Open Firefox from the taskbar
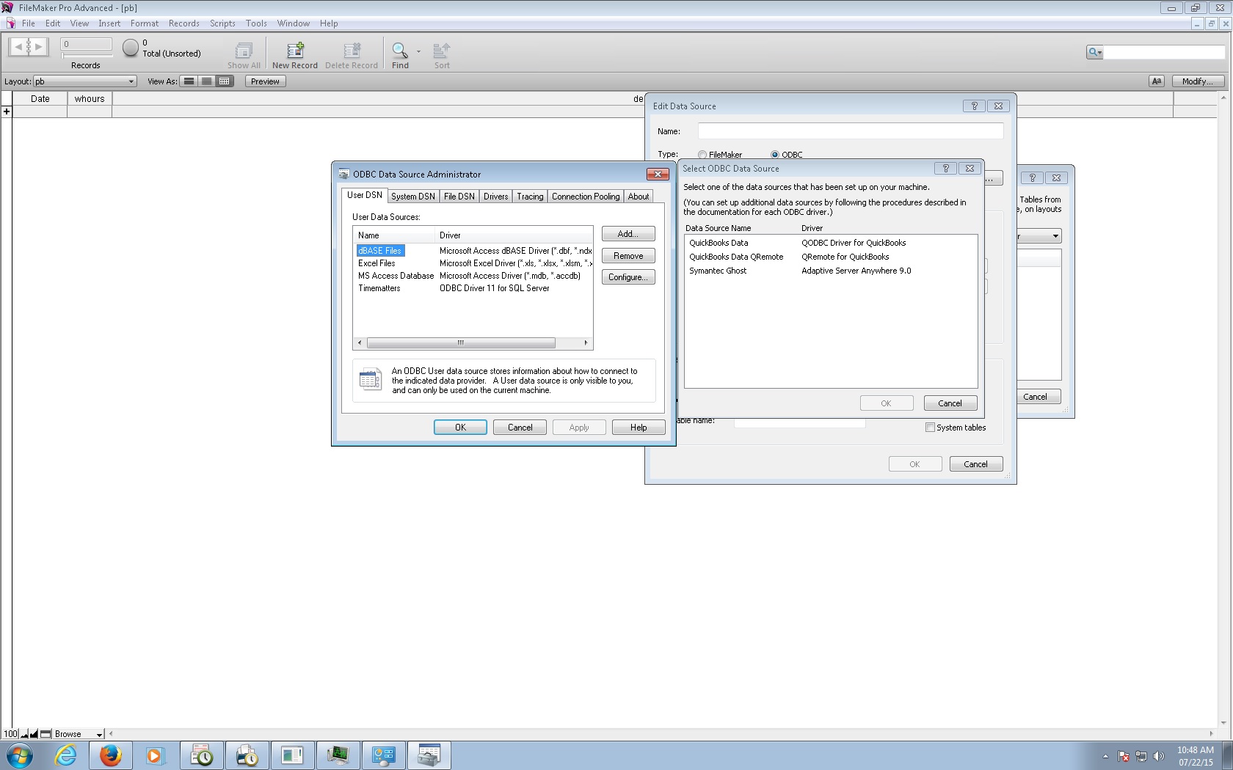 click(111, 755)
